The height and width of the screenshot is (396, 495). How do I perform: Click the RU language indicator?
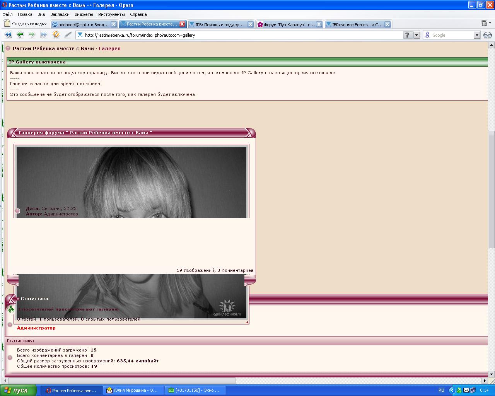pyautogui.click(x=441, y=390)
